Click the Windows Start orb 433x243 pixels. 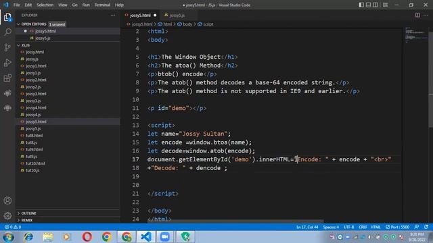point(9,237)
